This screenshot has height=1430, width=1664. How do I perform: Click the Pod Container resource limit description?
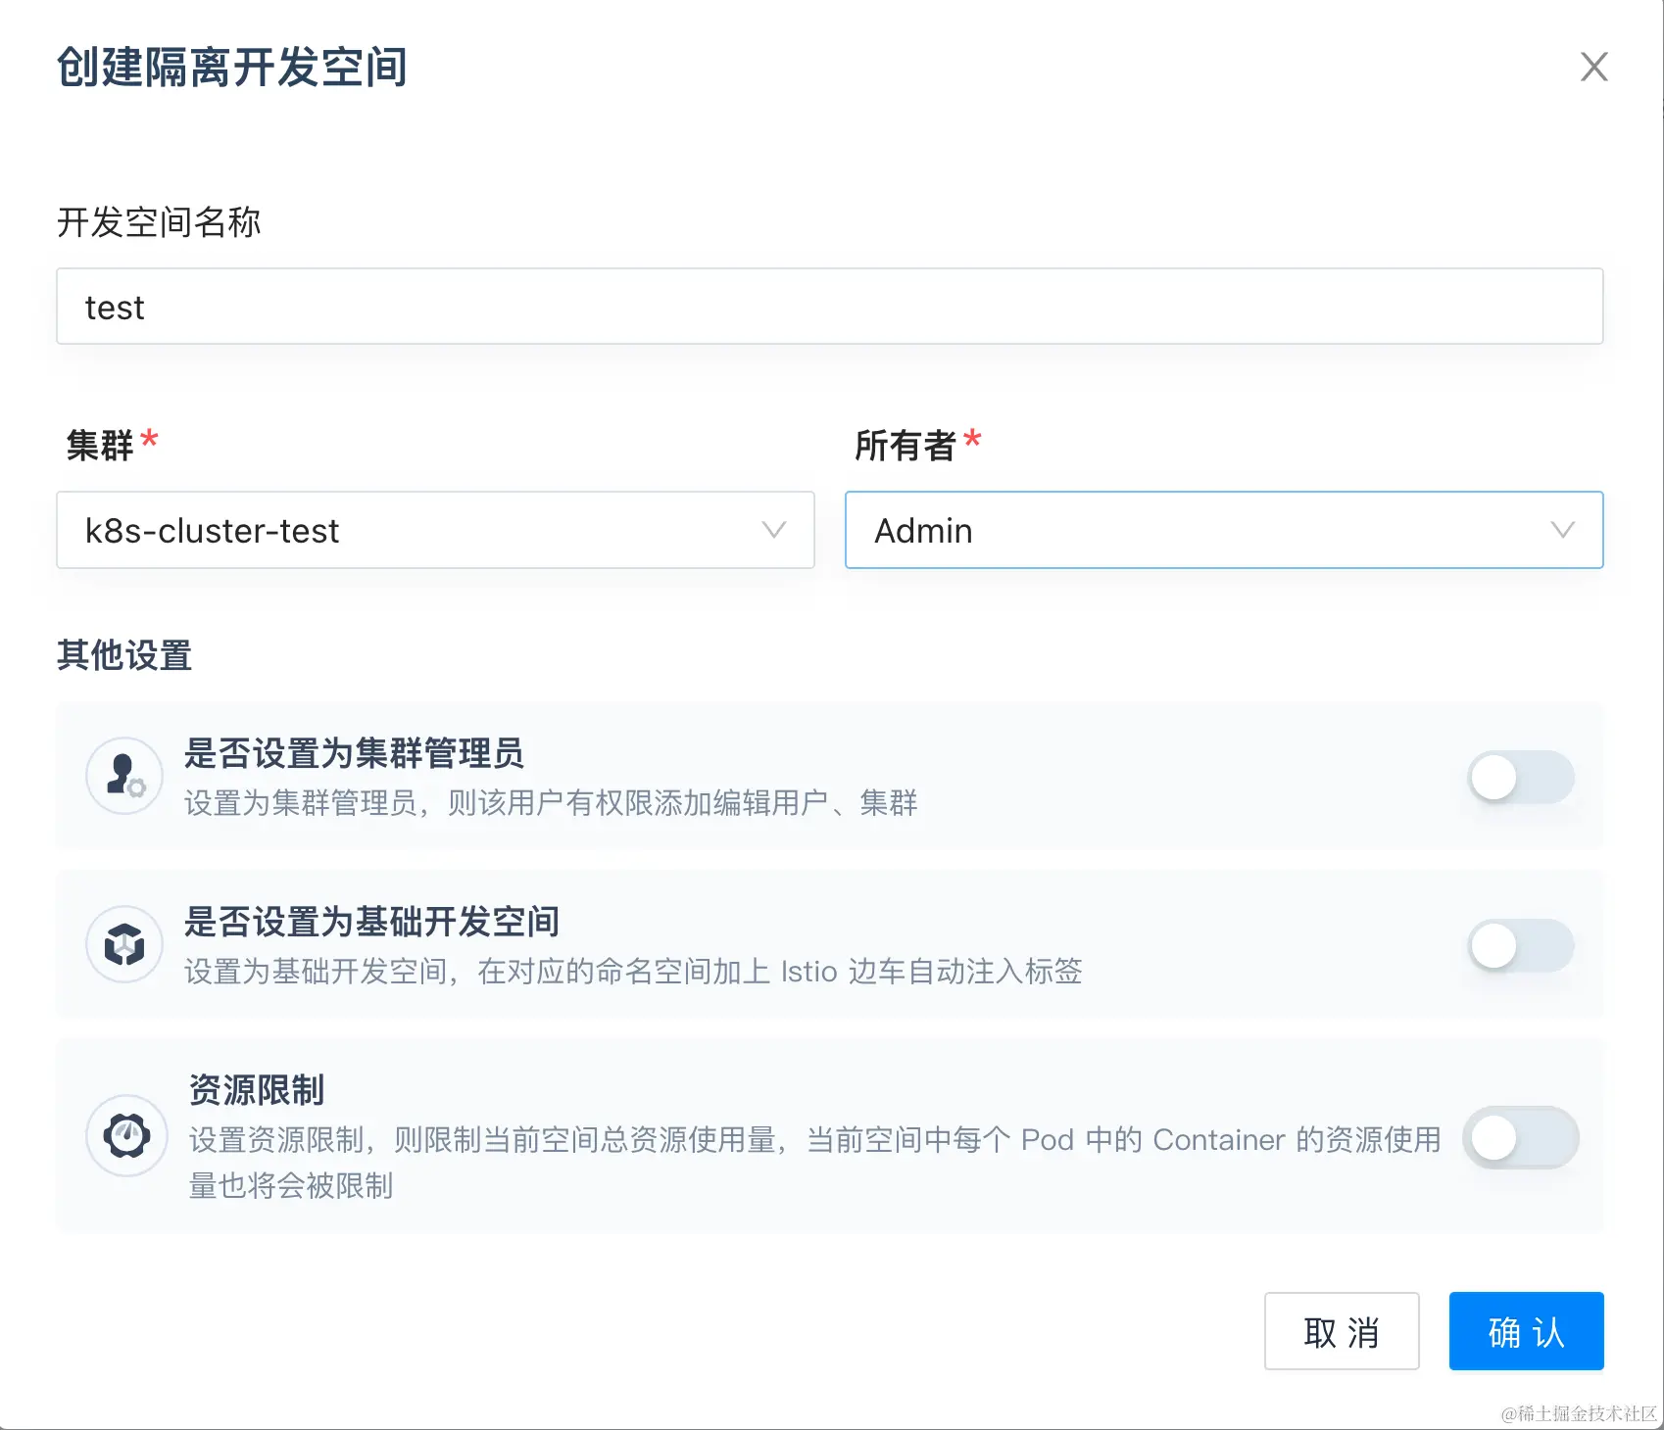[814, 1163]
